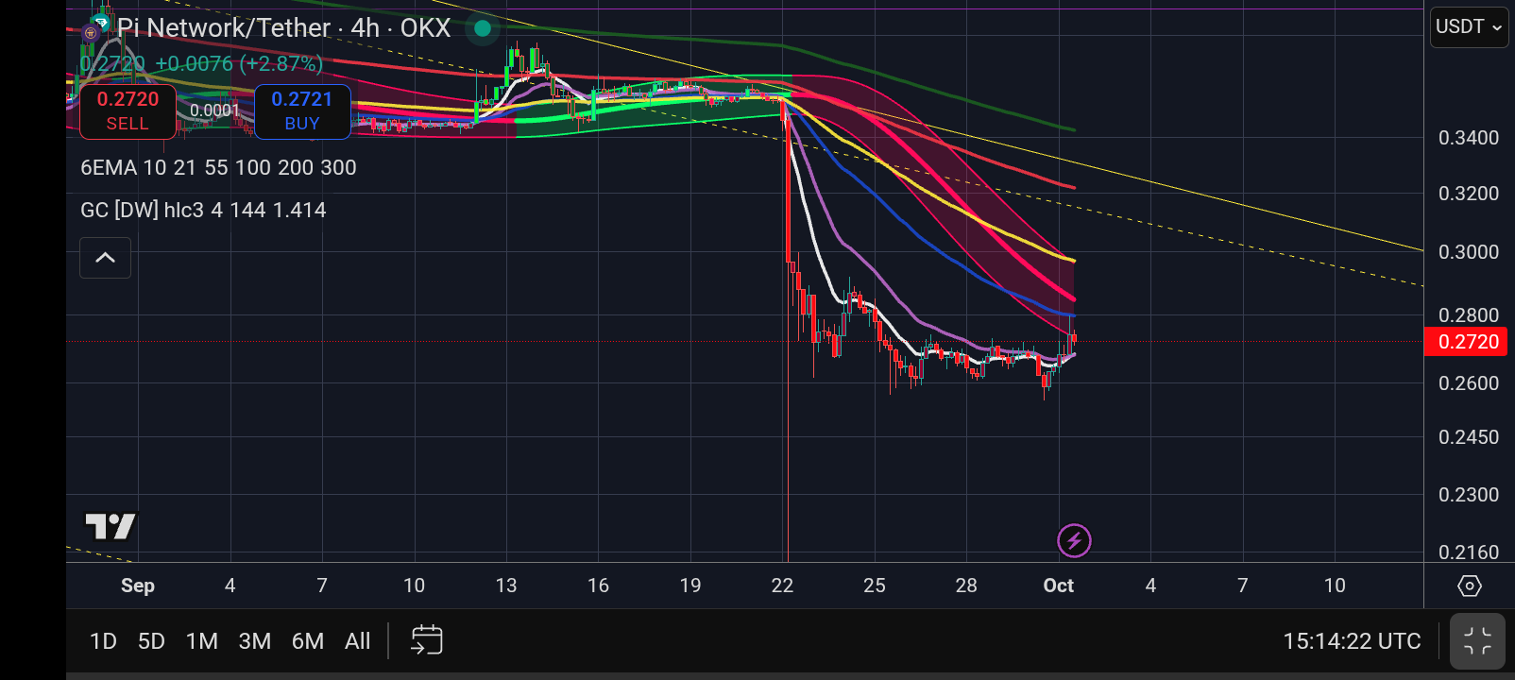Click the Oct label on time axis
The width and height of the screenshot is (1515, 680).
click(1059, 586)
